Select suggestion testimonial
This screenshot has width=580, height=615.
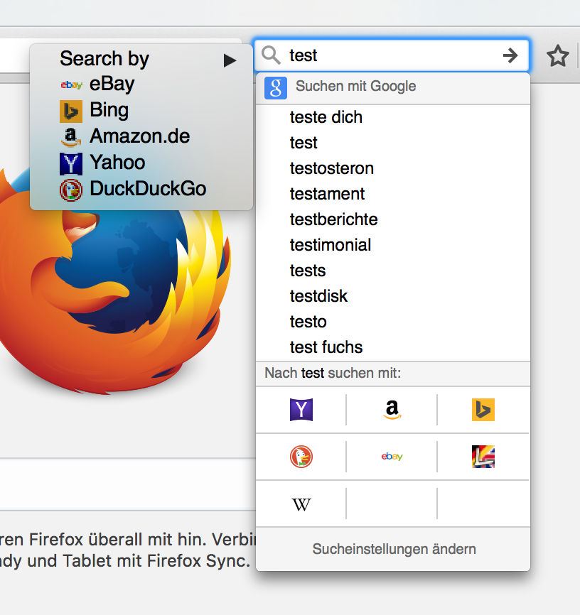click(x=392, y=245)
